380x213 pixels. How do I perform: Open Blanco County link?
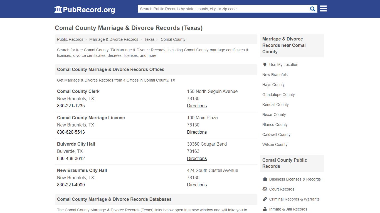pos(275,125)
